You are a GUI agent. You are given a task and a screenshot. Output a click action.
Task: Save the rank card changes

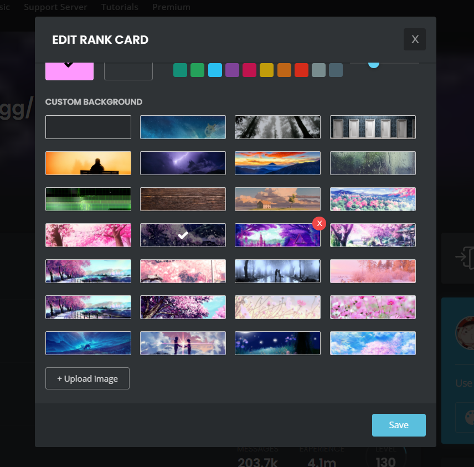click(399, 425)
